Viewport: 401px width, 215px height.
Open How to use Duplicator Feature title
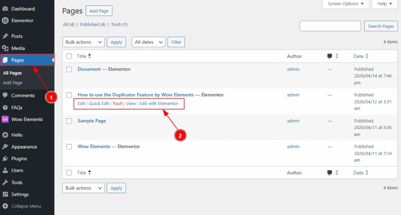136,95
